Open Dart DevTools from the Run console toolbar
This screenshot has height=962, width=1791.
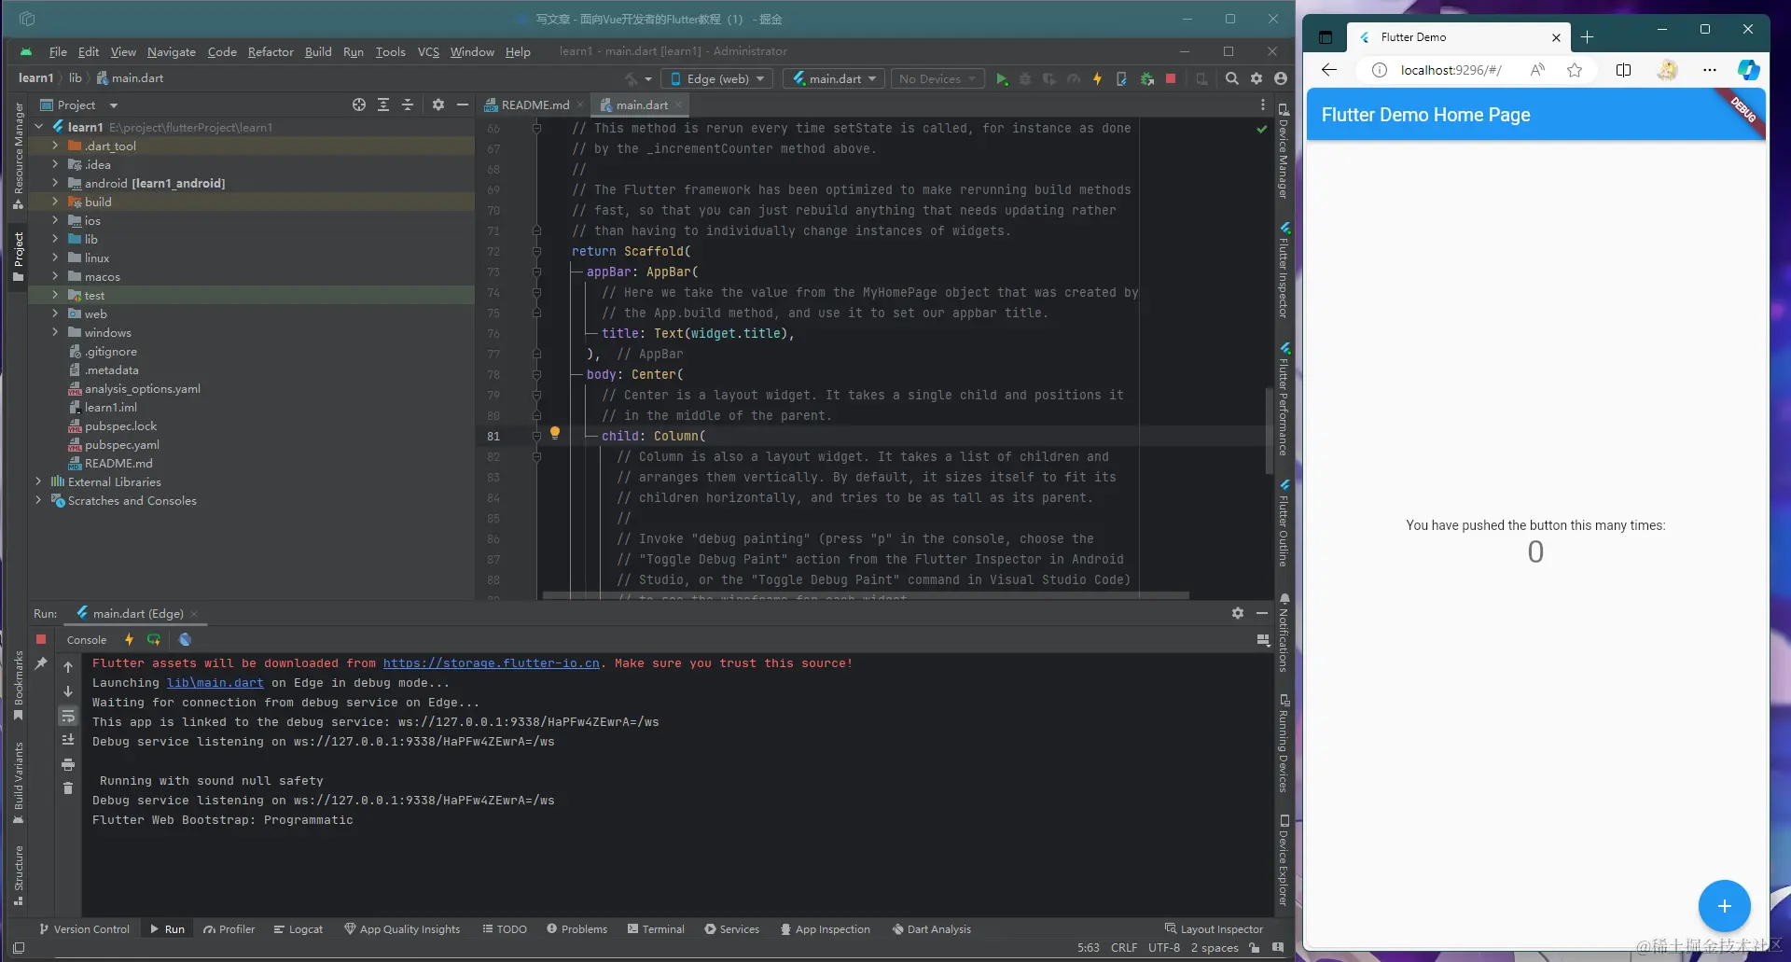tap(185, 640)
